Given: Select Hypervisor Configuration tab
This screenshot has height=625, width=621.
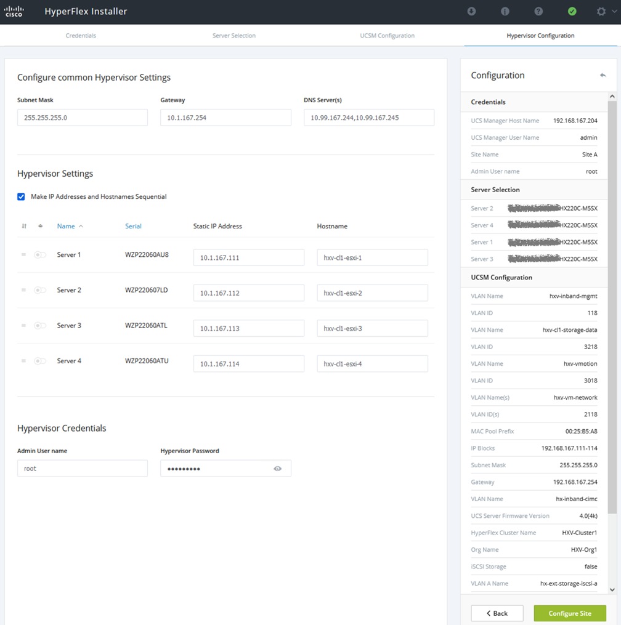Looking at the screenshot, I should pos(540,36).
